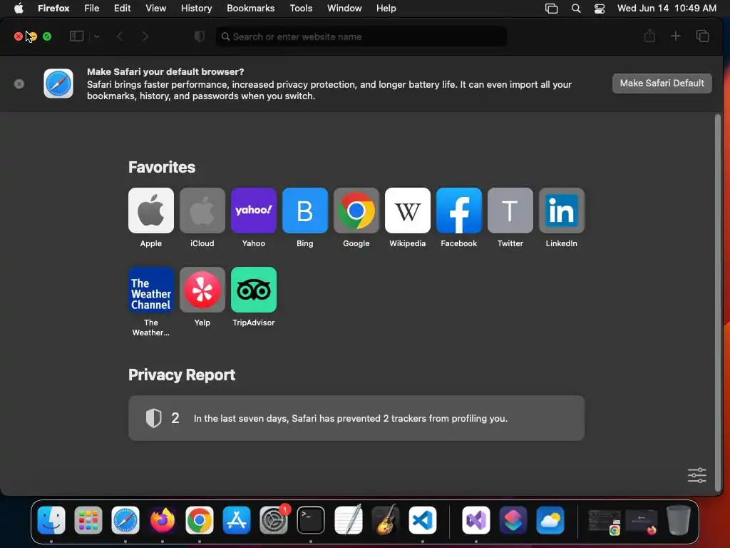Open the Tools menu

[x=301, y=8]
